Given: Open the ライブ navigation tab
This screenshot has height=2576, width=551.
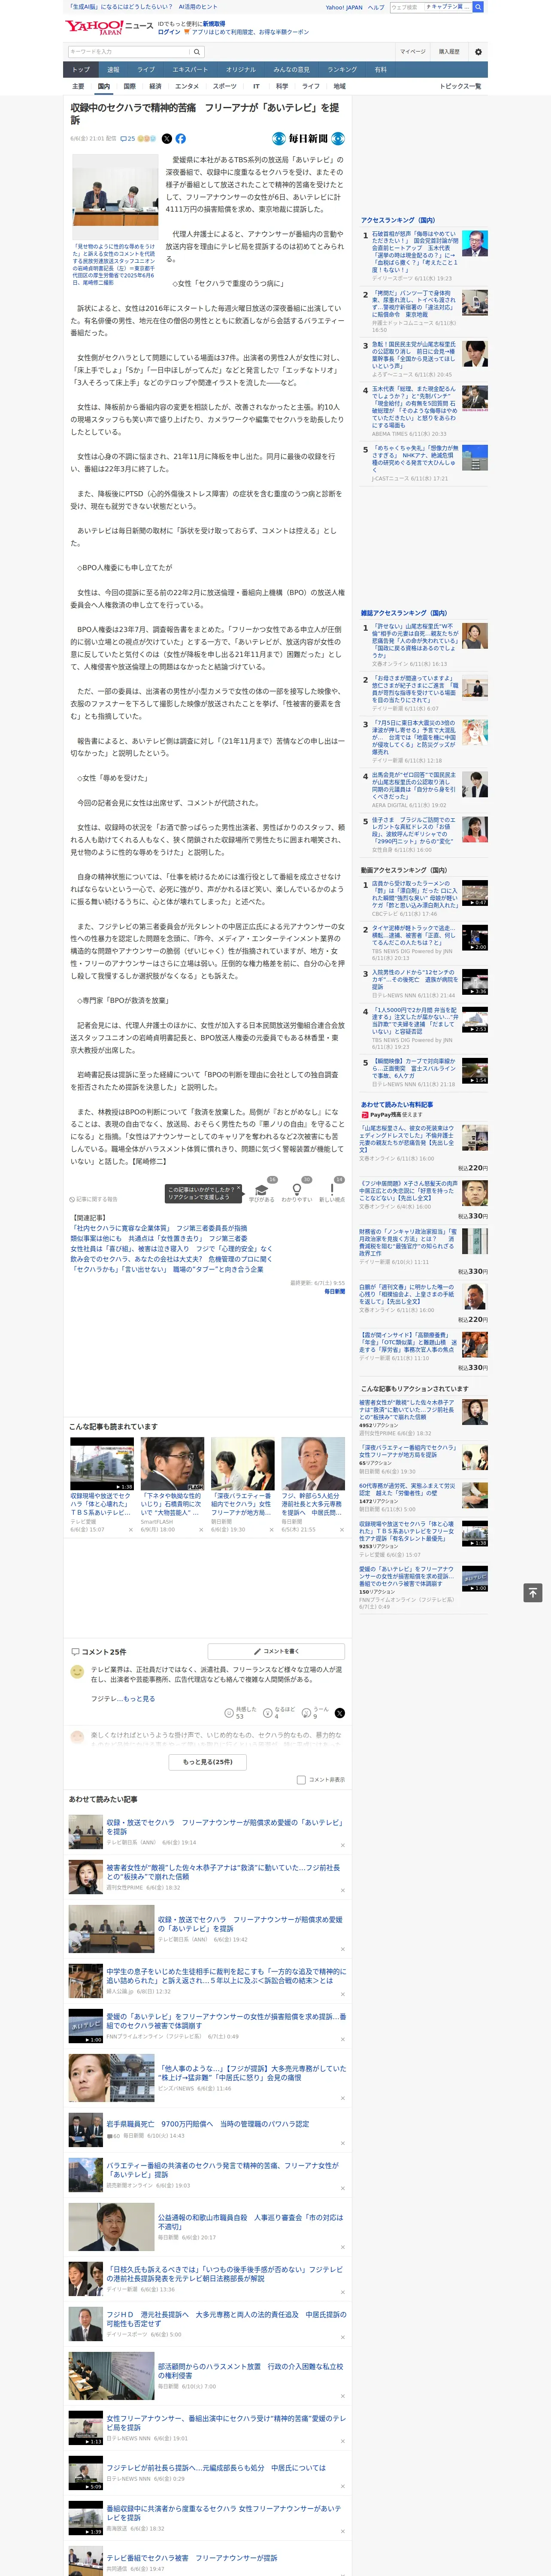Looking at the screenshot, I should coord(146,70).
